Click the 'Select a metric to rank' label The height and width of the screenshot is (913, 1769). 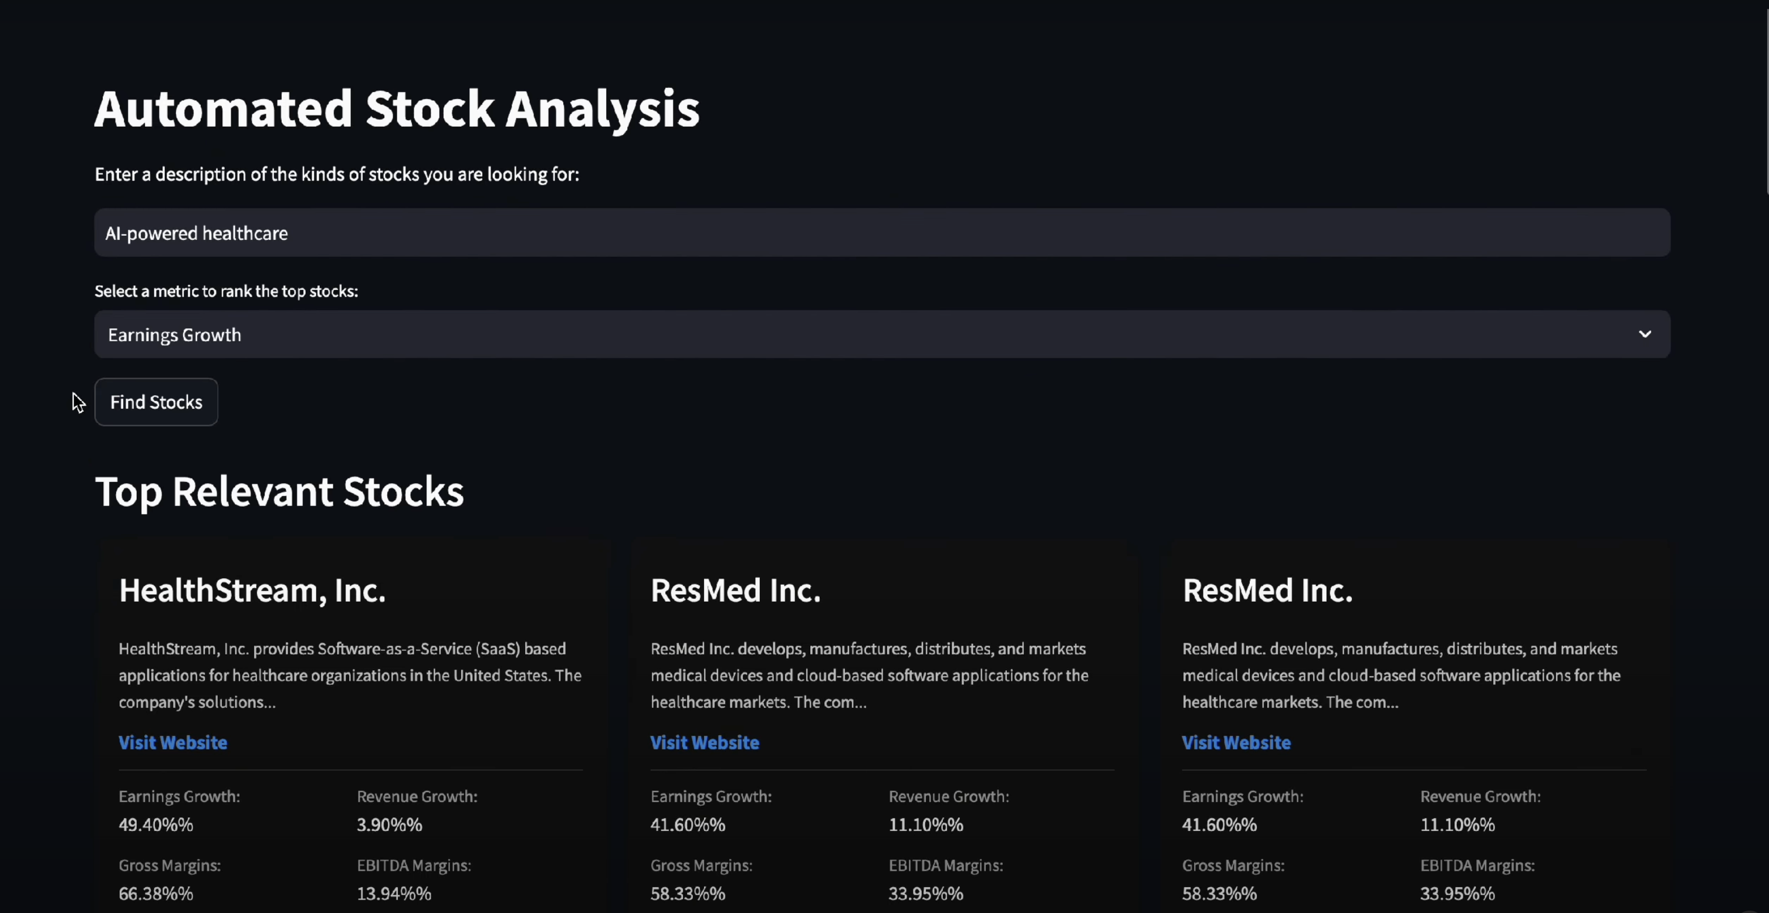click(226, 291)
